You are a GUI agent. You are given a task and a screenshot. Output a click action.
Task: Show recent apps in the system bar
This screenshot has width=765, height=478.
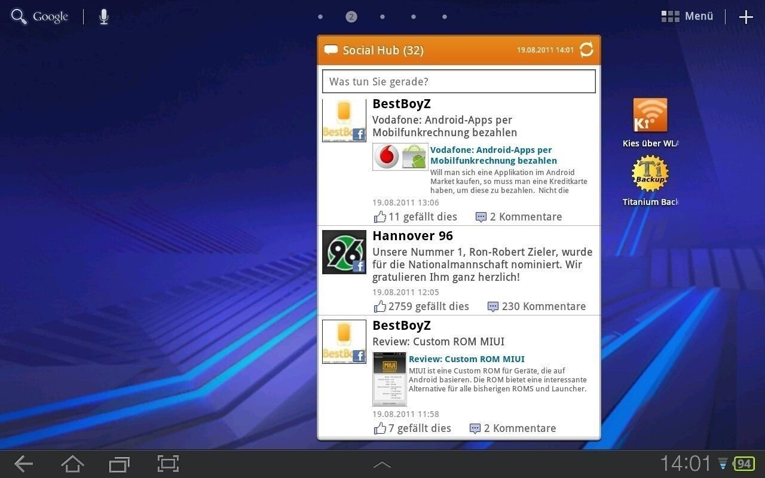pos(120,464)
